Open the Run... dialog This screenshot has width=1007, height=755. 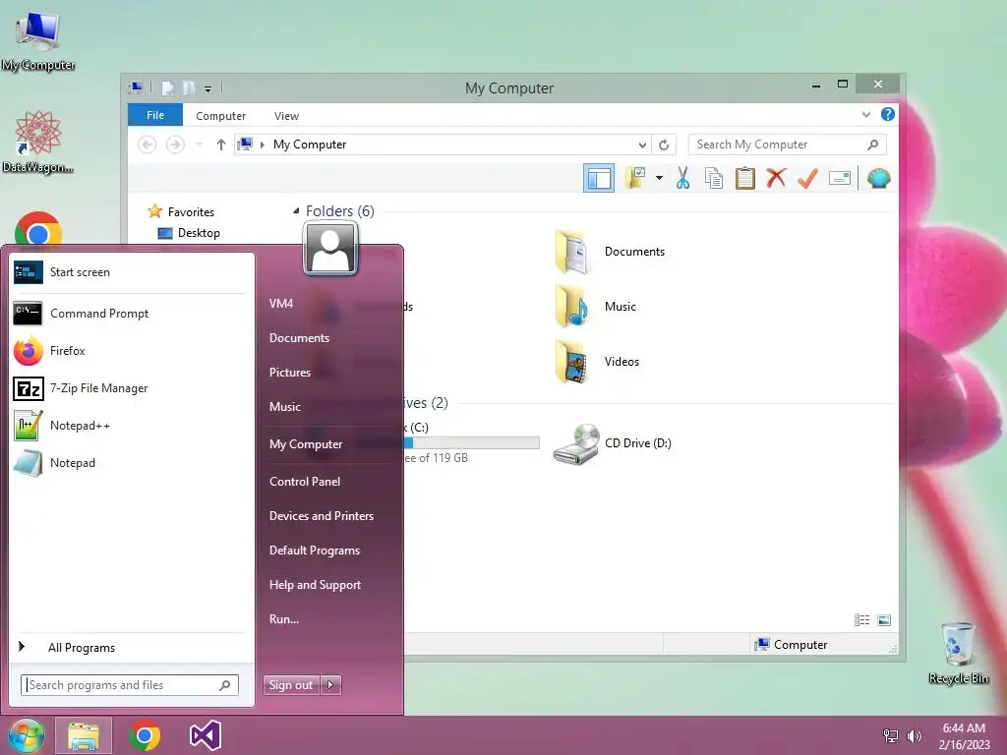point(284,619)
